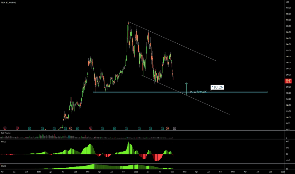295x174 pixels.
Task: Click the 300.00 price scale value
Action: 288,56
